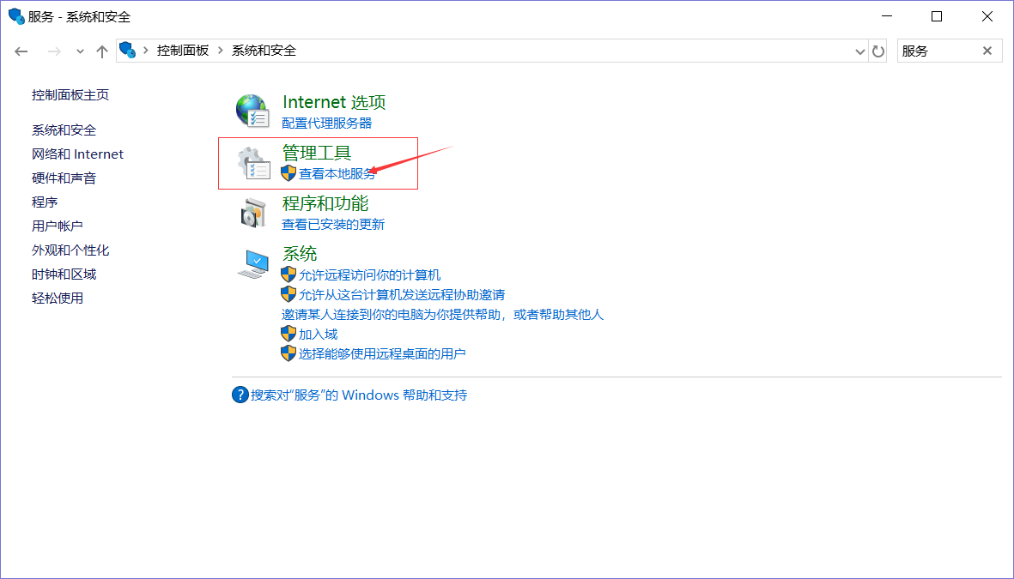1014x579 pixels.
Task: Click the back navigation arrow
Action: tap(21, 51)
